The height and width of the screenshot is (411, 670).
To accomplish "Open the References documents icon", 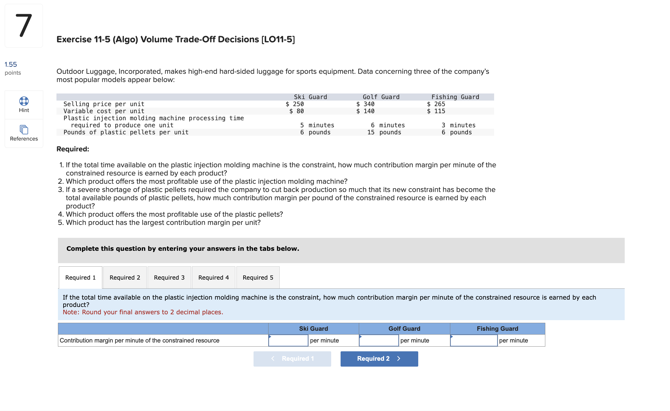I will coord(24,129).
